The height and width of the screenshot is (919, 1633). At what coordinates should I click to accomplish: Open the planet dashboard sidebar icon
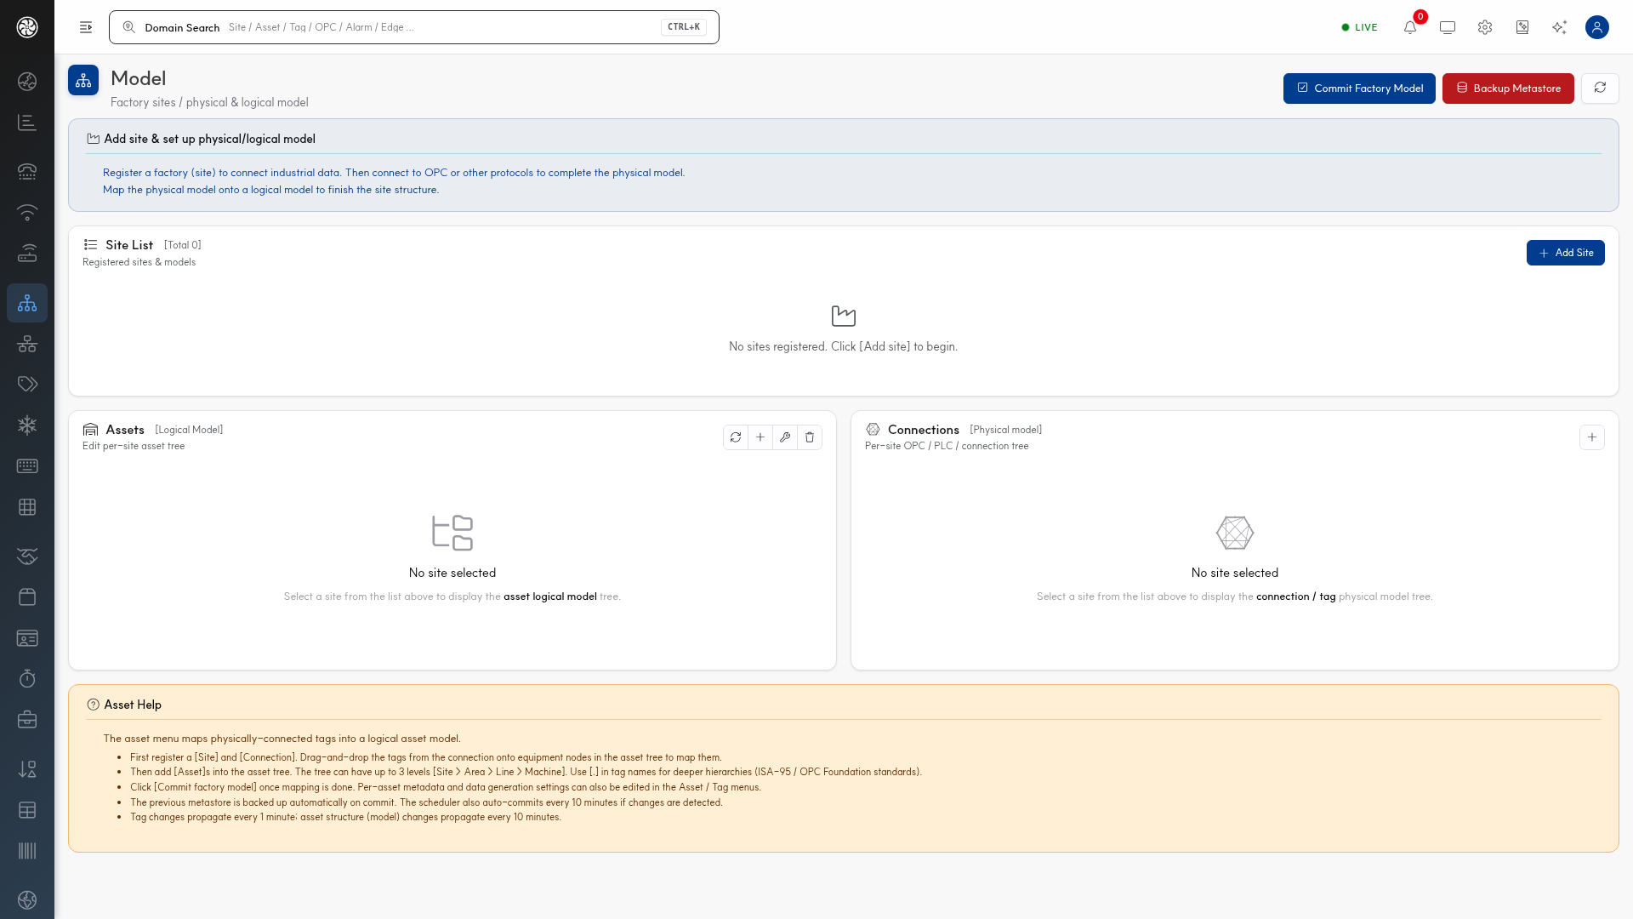27,82
